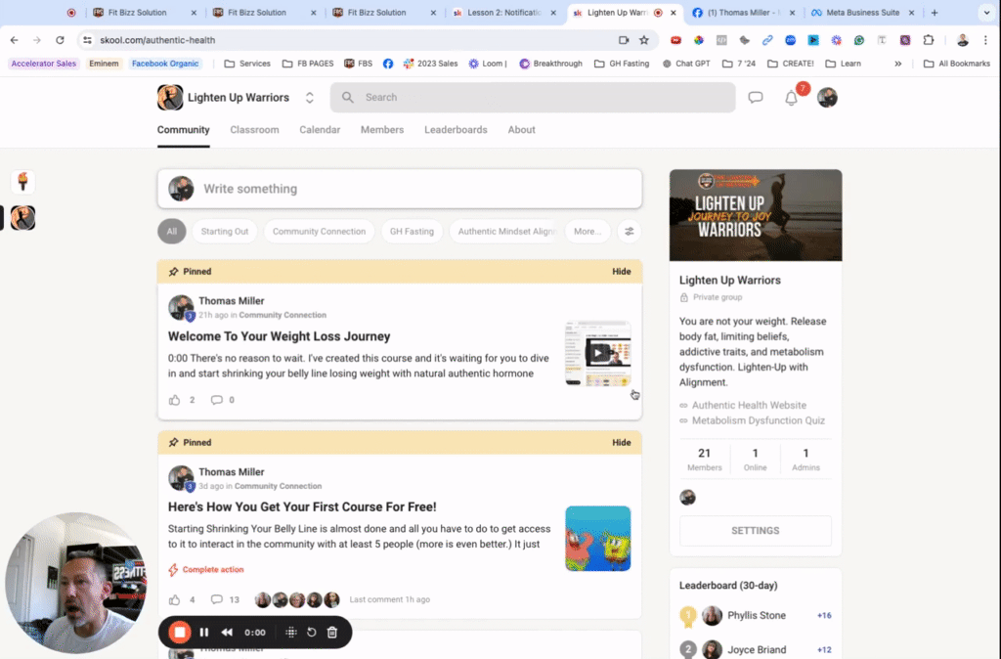The width and height of the screenshot is (1001, 659).
Task: Open notifications via the bell icon
Action: click(x=792, y=98)
